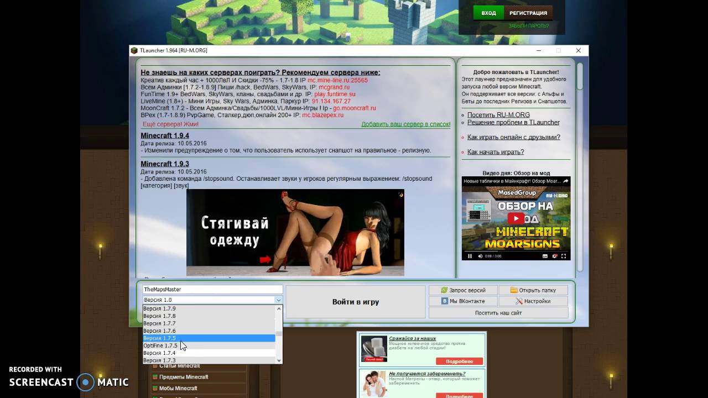708x398 pixels.
Task: Select Версия 1.7.4 from the list
Action: pos(209,353)
